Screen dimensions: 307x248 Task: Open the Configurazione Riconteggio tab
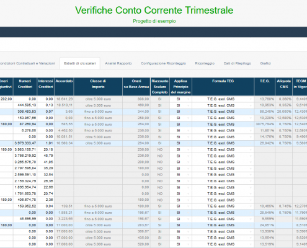click(x=163, y=63)
